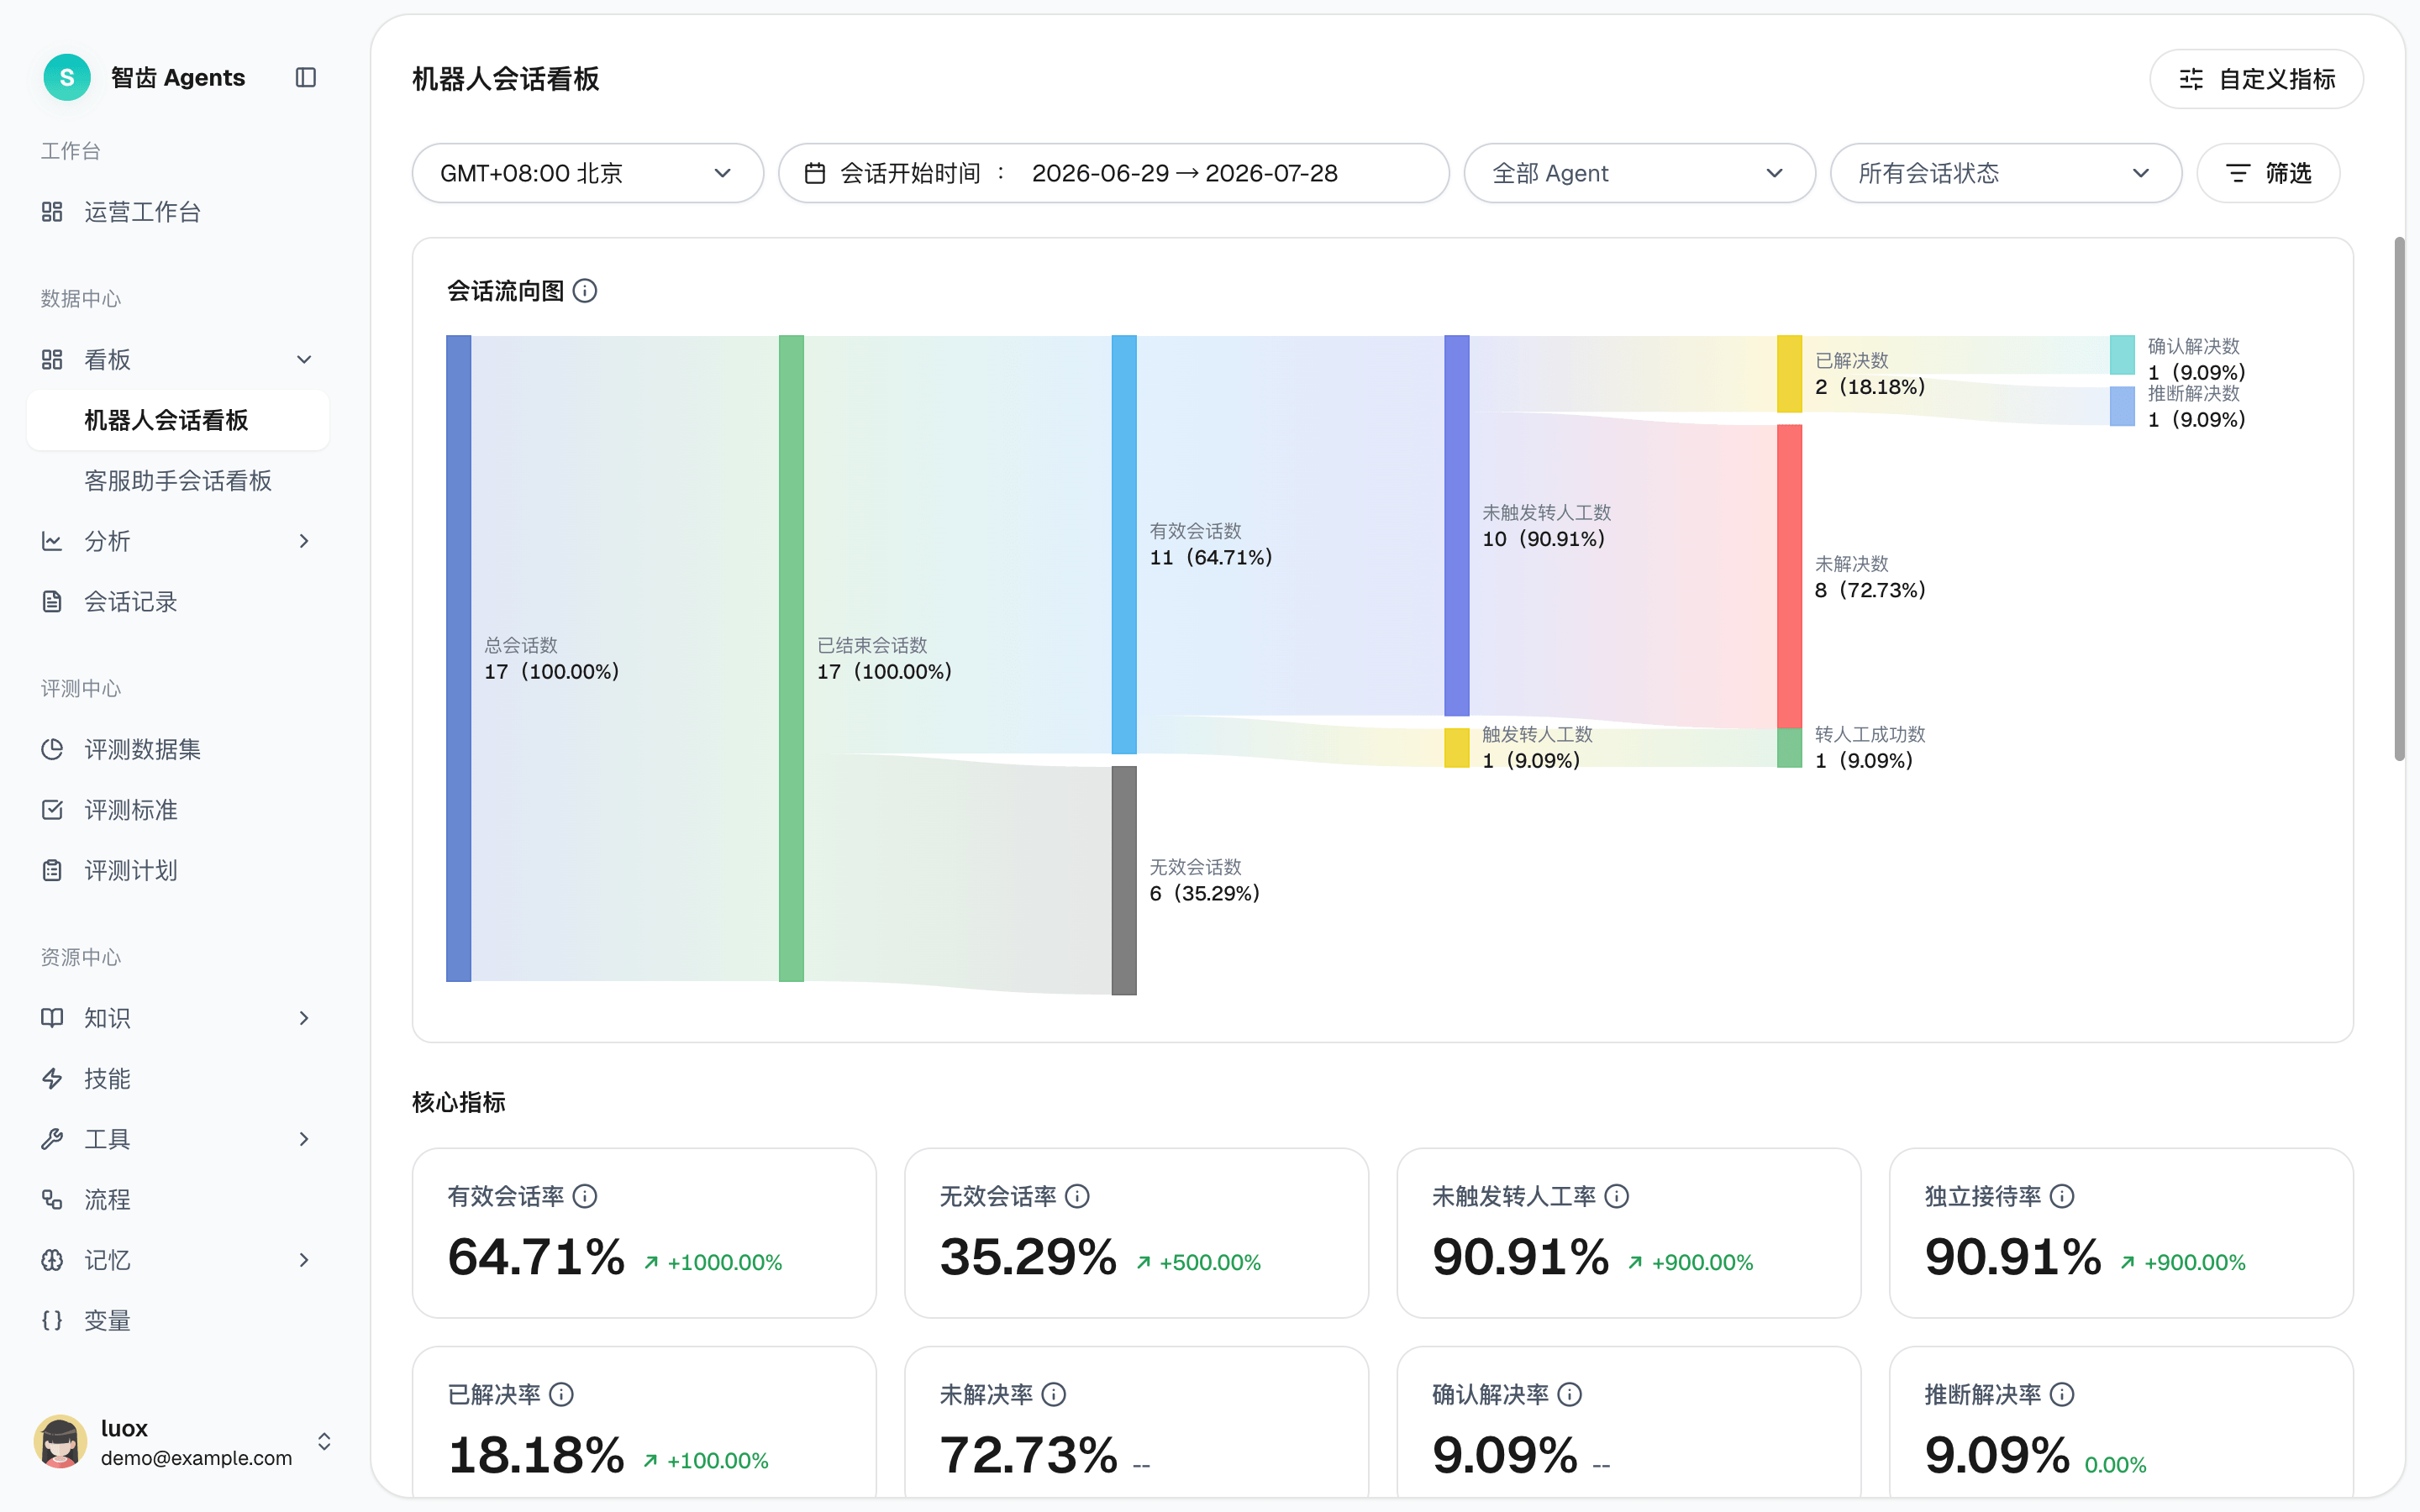Expand the 知识 submenu arrow
This screenshot has width=2420, height=1512.
305,1018
